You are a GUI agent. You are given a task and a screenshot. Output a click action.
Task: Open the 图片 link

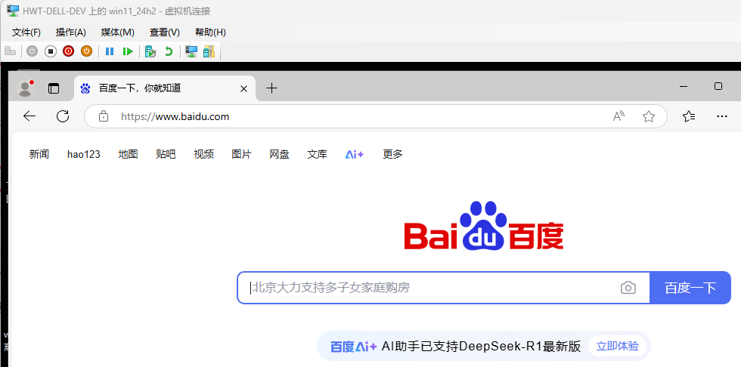point(241,154)
